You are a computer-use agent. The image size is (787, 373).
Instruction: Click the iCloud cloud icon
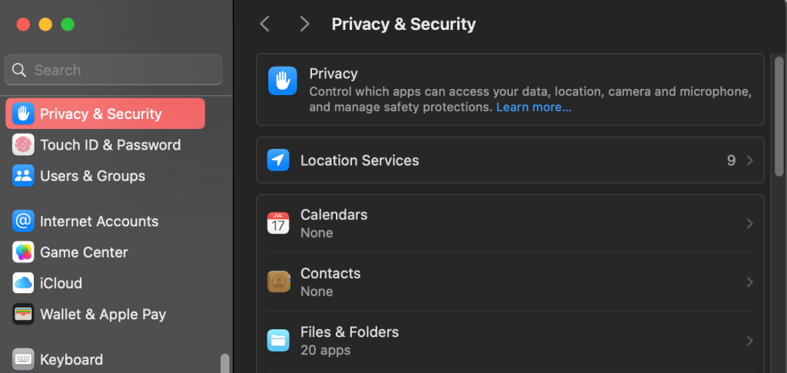pyautogui.click(x=23, y=283)
